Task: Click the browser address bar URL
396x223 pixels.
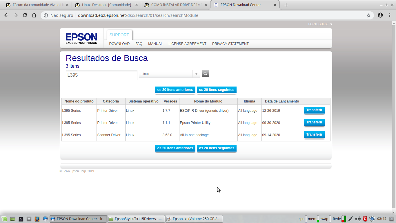Action: coord(138,15)
